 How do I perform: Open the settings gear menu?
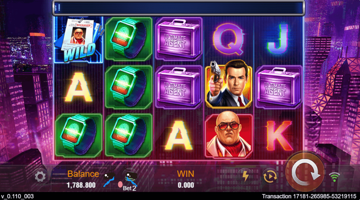point(40,176)
